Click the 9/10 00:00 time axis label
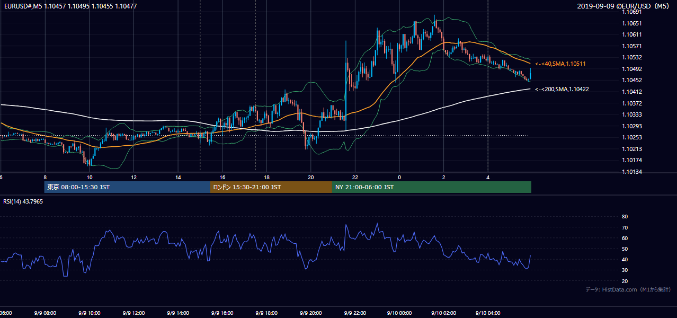This screenshot has height=318, width=677. (x=399, y=313)
